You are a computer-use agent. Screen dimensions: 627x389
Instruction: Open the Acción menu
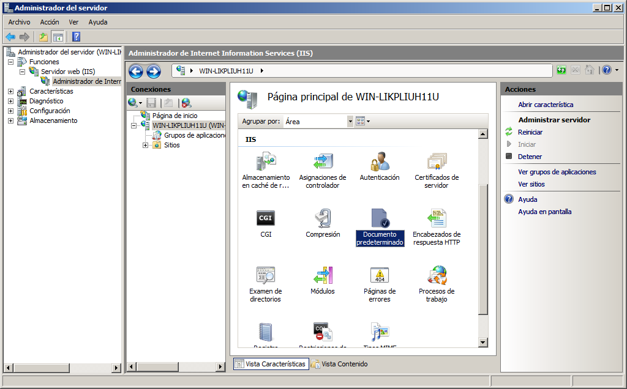[x=50, y=22]
